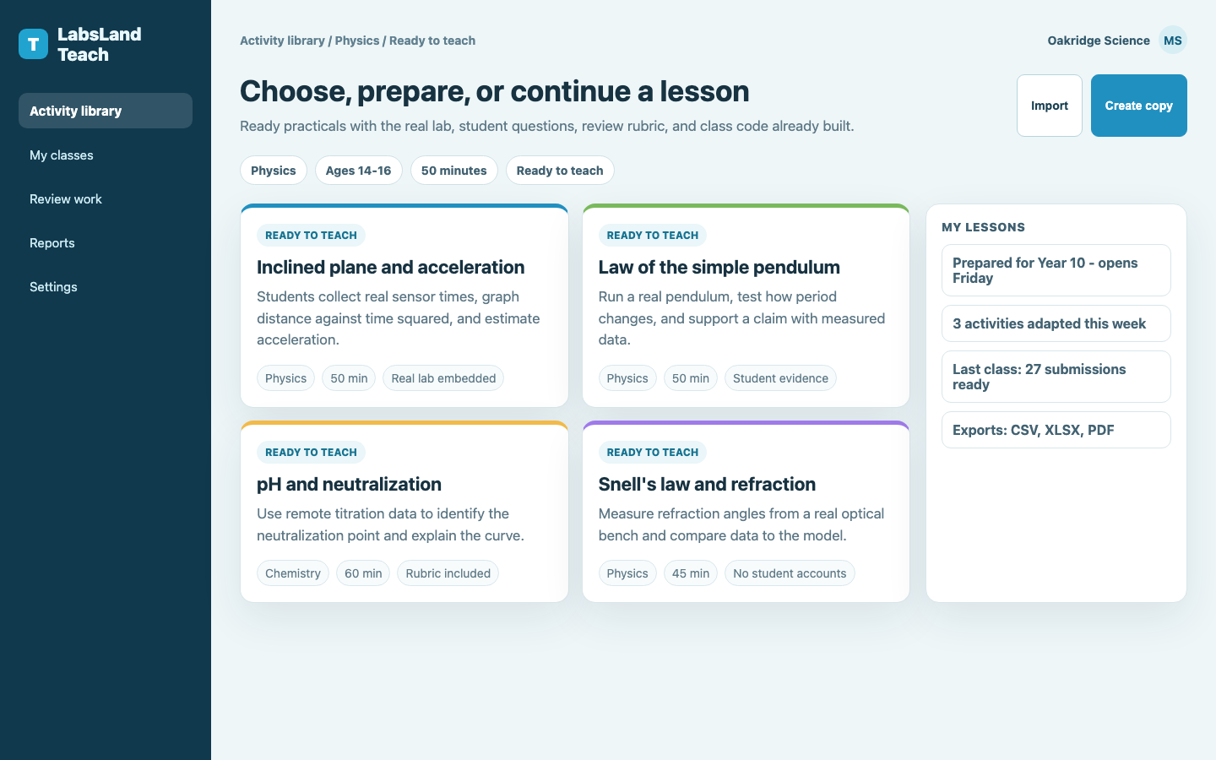Image resolution: width=1216 pixels, height=760 pixels.
Task: Toggle the Ages 14-16 filter chip
Action: click(358, 170)
